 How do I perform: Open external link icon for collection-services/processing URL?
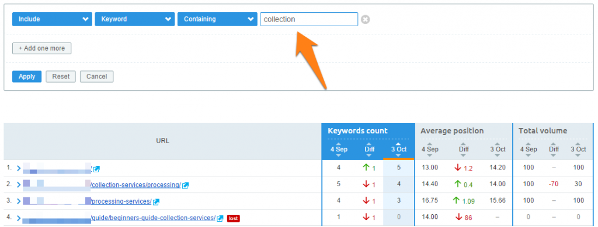[x=185, y=185]
